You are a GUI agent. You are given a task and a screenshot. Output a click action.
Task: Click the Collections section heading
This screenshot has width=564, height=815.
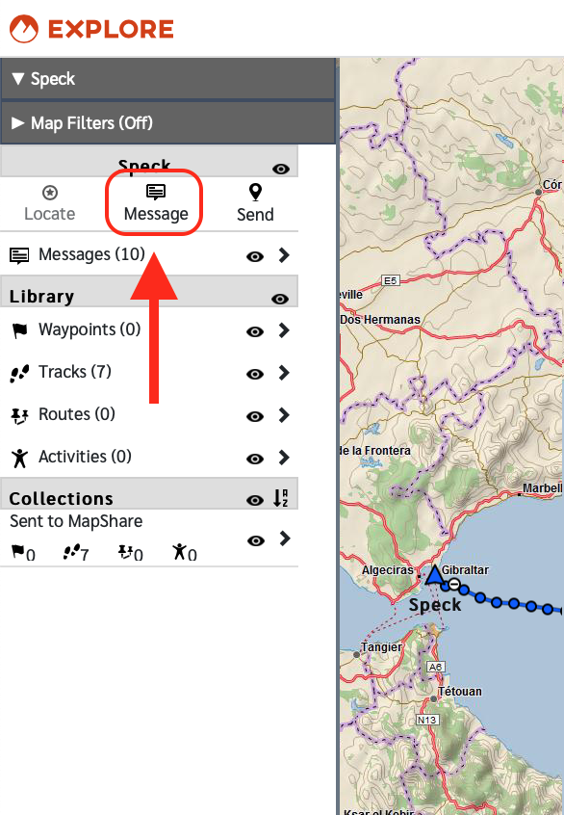tap(62, 498)
